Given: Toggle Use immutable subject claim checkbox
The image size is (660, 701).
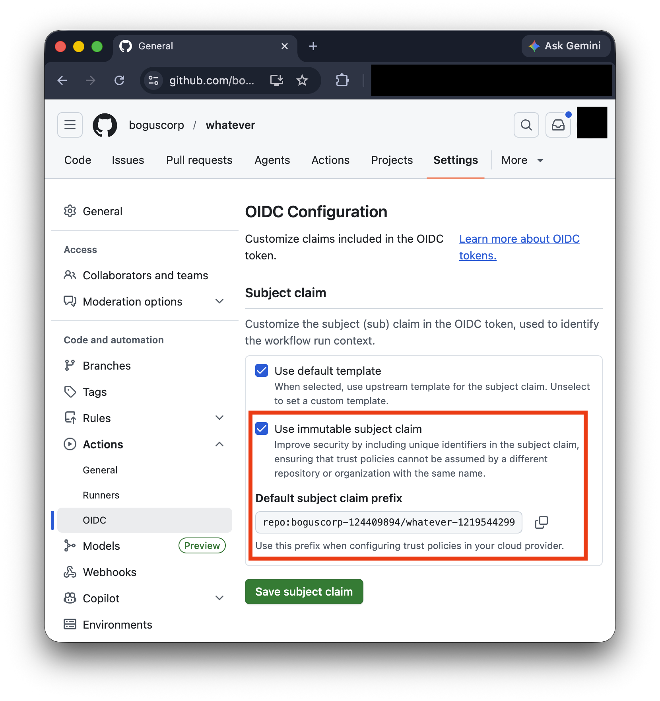Looking at the screenshot, I should pos(262,428).
